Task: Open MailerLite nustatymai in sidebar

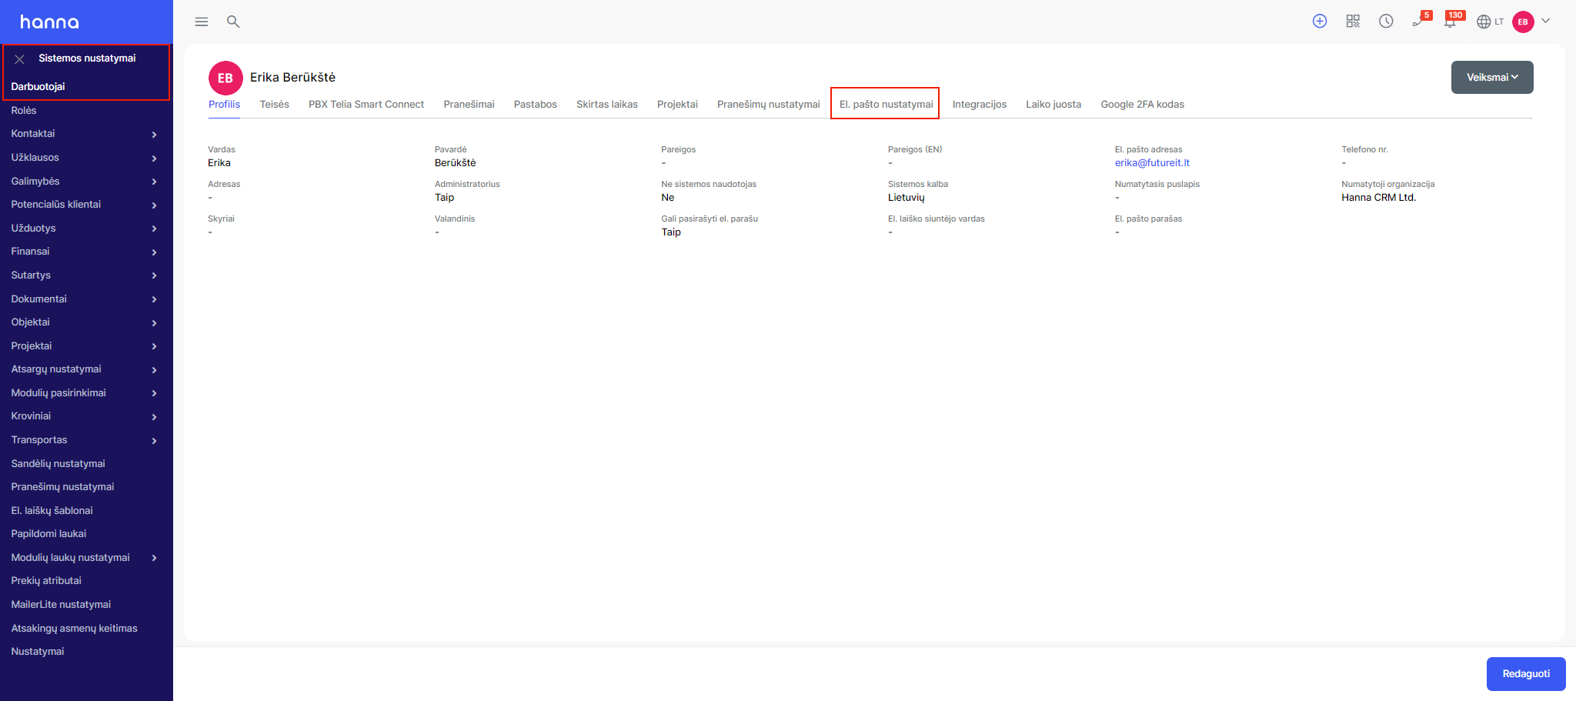Action: [x=61, y=604]
